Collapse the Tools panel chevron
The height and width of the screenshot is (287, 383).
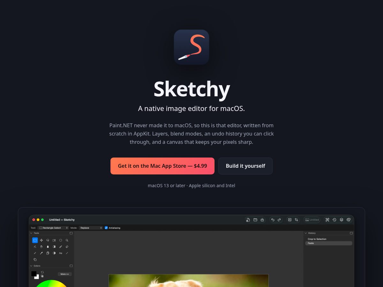tap(31, 233)
